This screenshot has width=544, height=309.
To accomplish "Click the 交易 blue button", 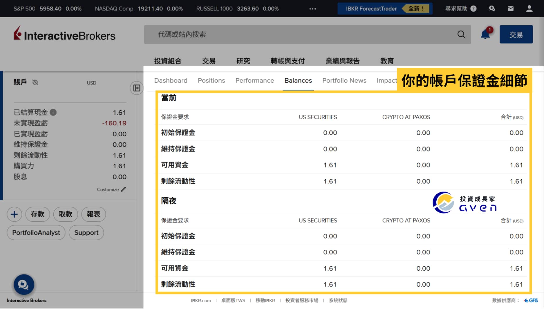I will click(x=516, y=34).
